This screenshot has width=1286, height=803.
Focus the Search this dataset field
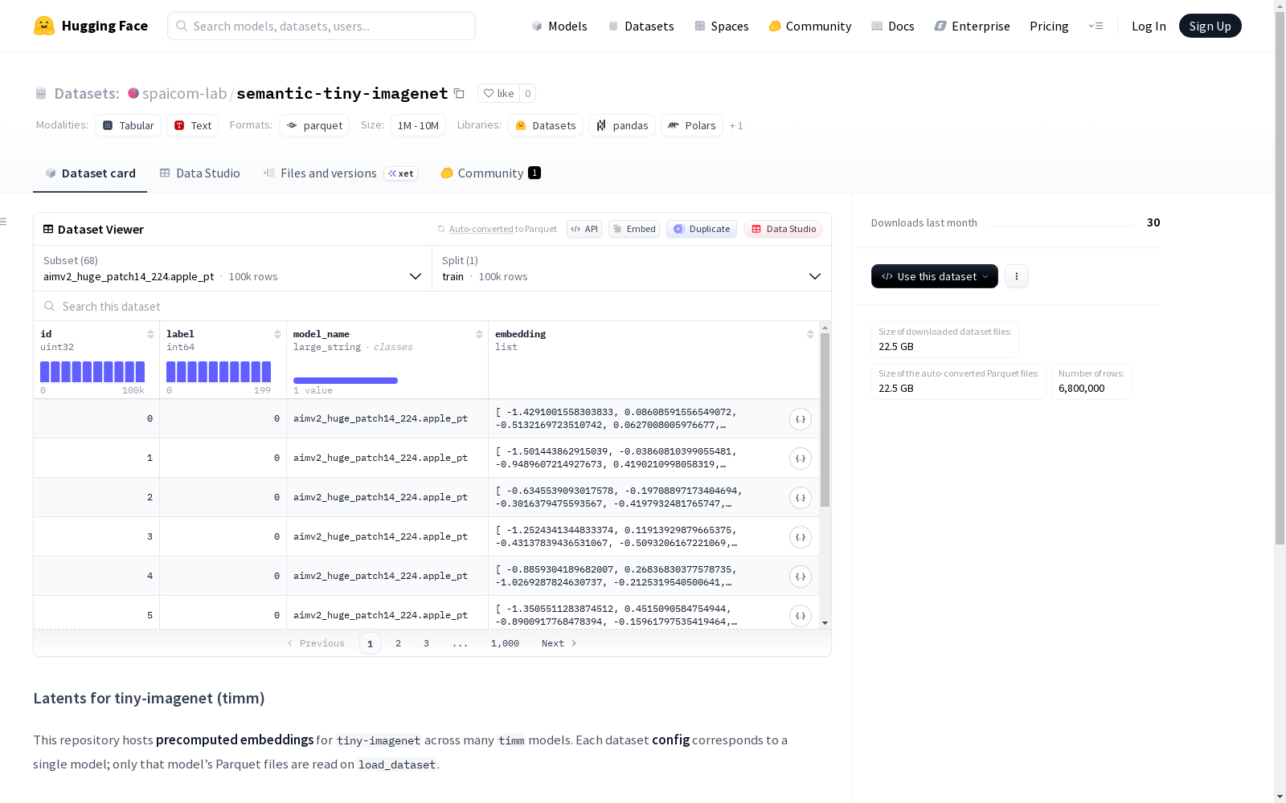(x=432, y=306)
